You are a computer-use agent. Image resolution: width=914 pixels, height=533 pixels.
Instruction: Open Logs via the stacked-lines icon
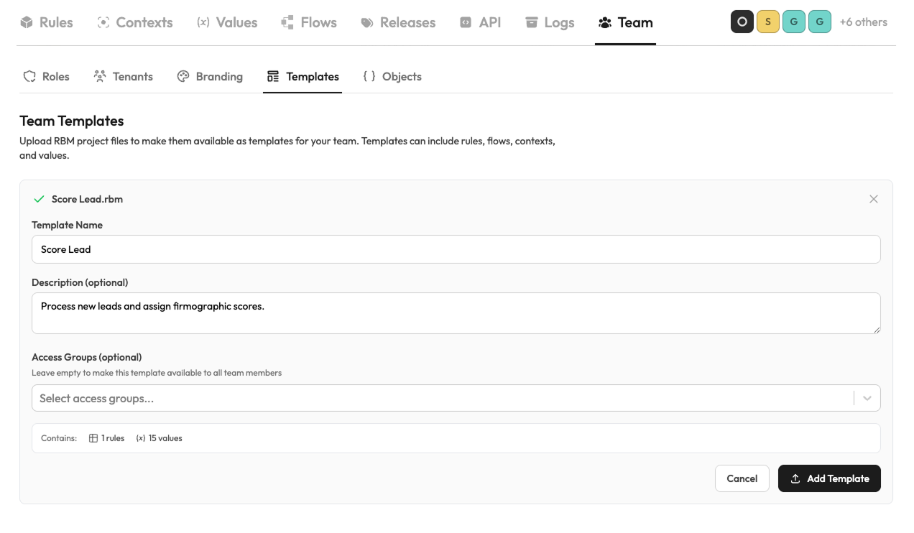532,22
